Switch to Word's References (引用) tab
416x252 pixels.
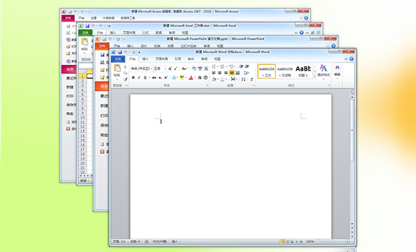(177, 59)
